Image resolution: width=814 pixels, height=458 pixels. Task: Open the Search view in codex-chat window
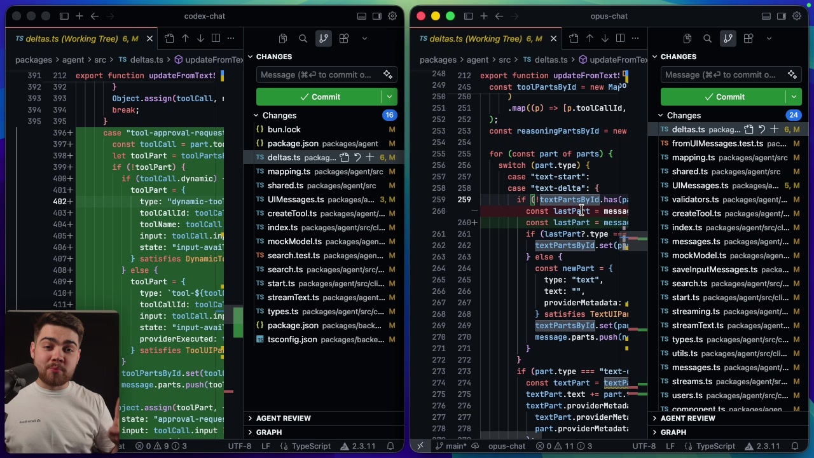click(303, 38)
